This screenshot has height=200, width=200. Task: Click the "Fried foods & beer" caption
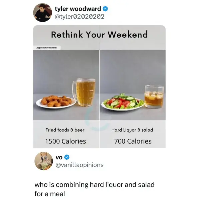coord(65,130)
